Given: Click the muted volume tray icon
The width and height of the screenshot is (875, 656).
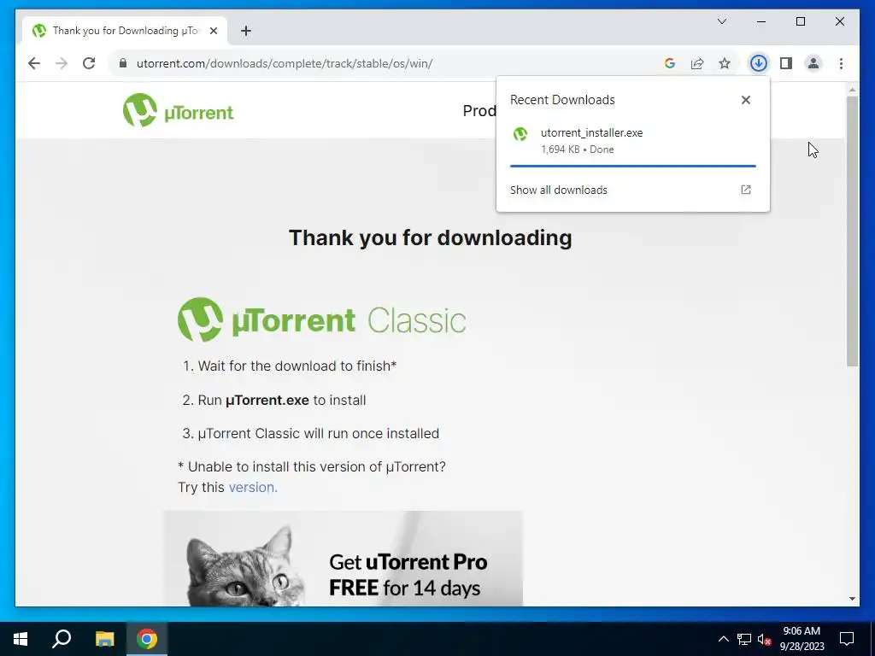Looking at the screenshot, I should click(765, 639).
